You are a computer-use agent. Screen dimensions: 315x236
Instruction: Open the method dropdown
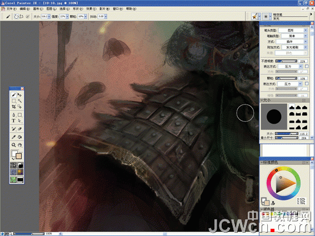click(292, 42)
